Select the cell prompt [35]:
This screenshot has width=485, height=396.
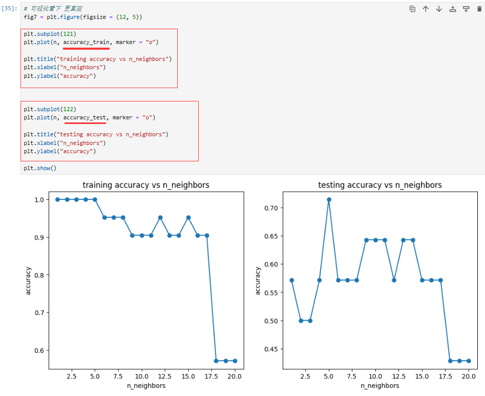pyautogui.click(x=9, y=8)
